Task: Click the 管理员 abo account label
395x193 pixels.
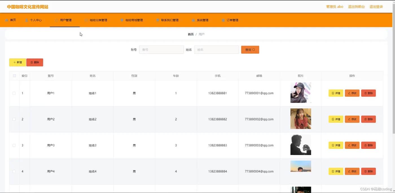Action: coord(335,7)
